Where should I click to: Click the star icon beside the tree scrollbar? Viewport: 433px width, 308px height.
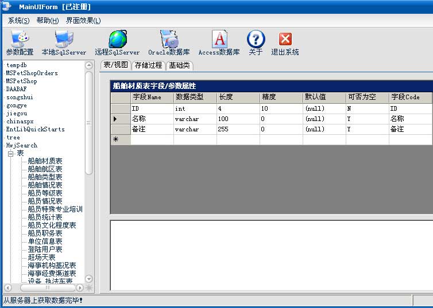pos(89,287)
